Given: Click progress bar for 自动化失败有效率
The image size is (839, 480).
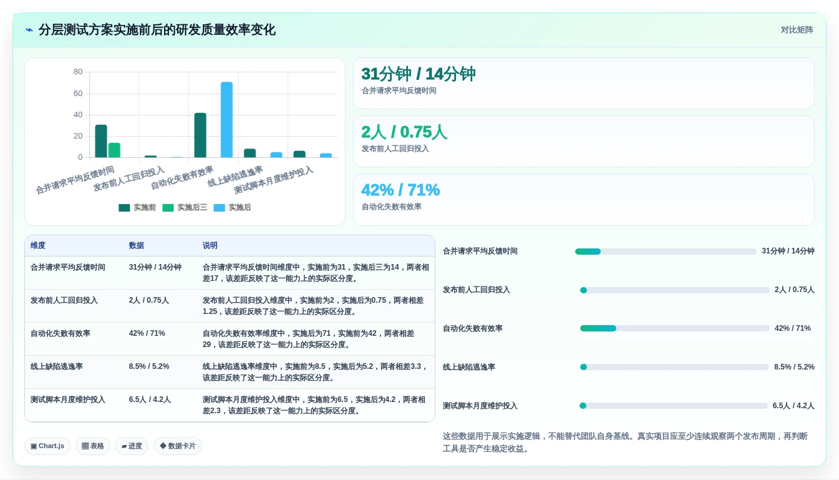Looking at the screenshot, I should pyautogui.click(x=675, y=329).
